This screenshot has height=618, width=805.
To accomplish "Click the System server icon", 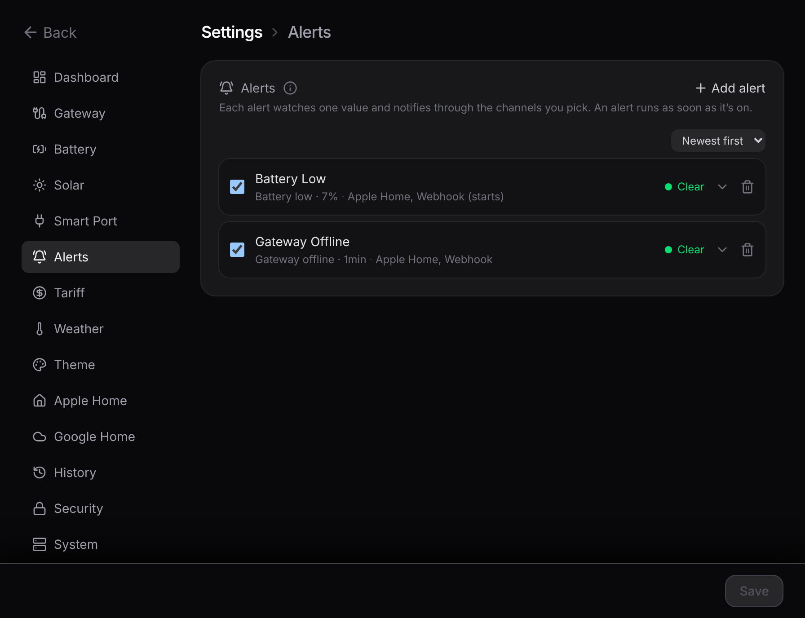I will [40, 544].
